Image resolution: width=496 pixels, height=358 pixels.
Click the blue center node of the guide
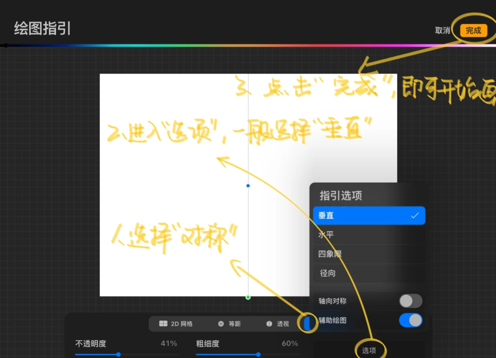pos(248,186)
